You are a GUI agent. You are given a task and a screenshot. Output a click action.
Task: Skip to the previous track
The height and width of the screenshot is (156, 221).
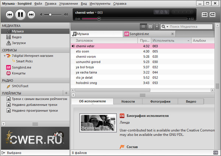(10, 15)
